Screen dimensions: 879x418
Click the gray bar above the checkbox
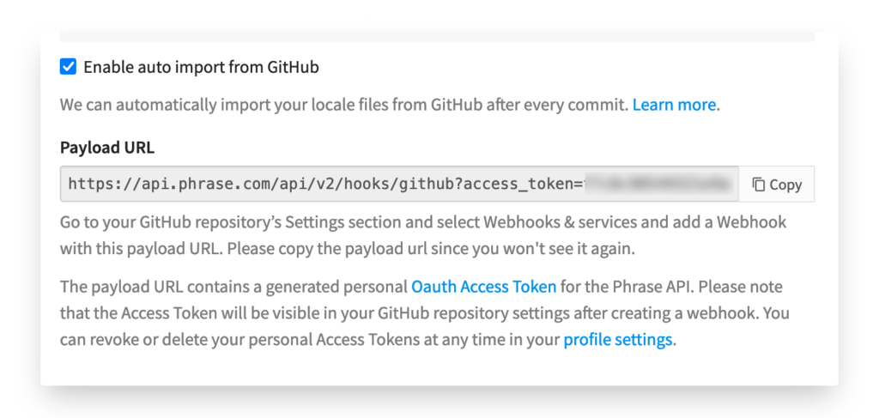click(437, 37)
